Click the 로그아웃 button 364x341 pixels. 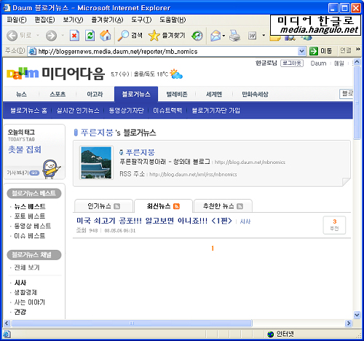(x=292, y=63)
